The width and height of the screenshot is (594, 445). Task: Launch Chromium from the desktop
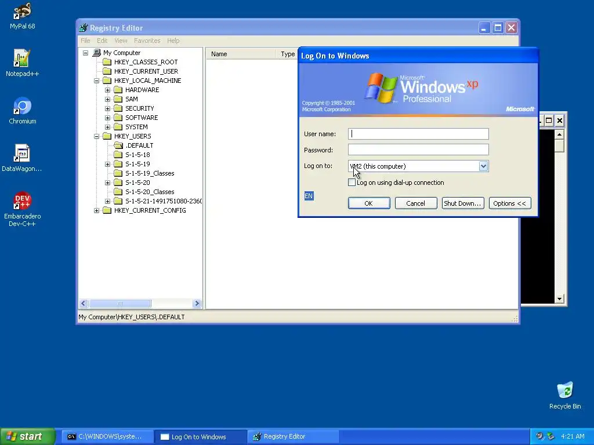coord(23,111)
